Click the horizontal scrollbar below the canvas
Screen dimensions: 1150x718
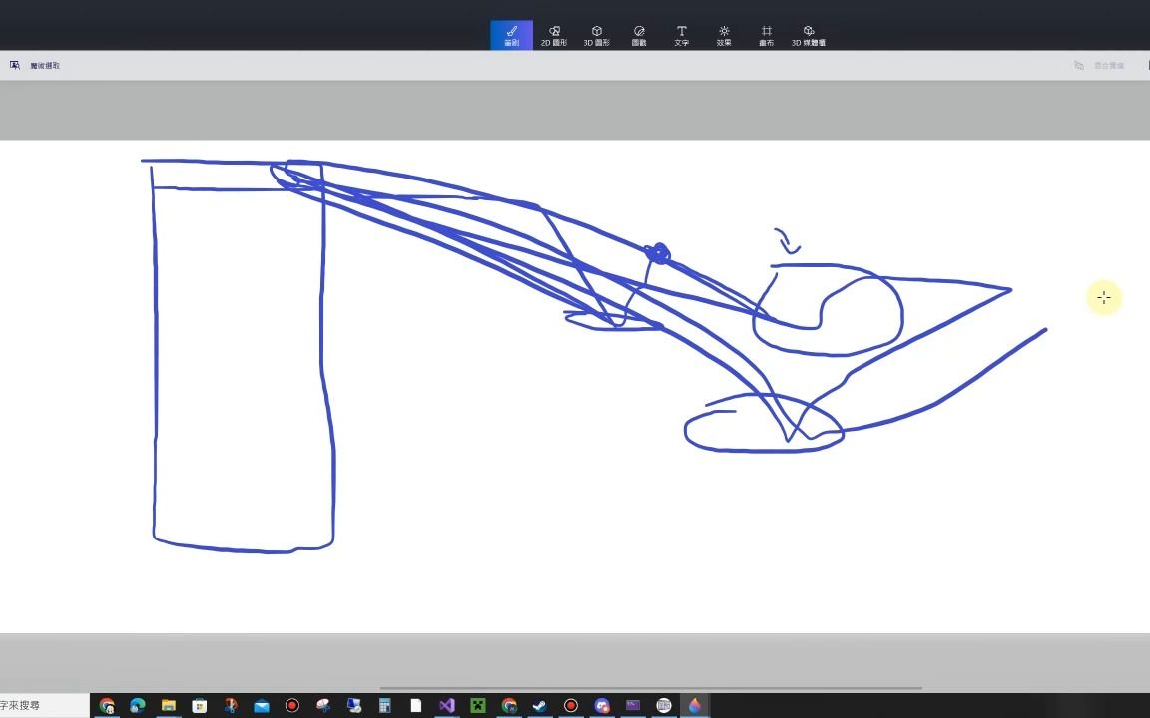point(651,689)
